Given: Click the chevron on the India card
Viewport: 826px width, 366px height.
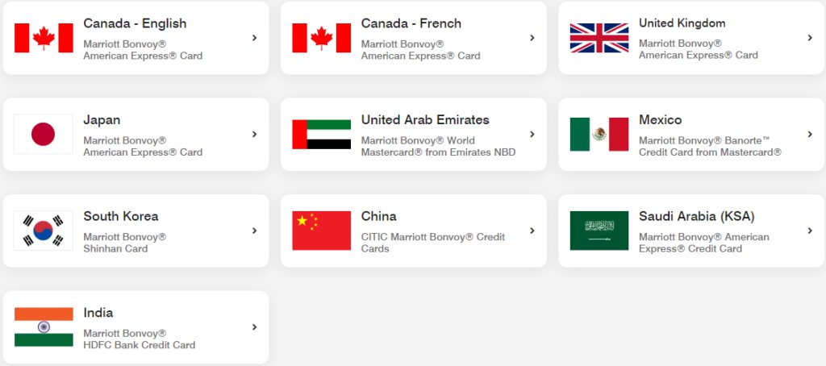Looking at the screenshot, I should (x=254, y=327).
